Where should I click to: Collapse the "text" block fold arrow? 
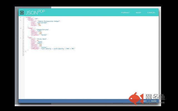21,38
